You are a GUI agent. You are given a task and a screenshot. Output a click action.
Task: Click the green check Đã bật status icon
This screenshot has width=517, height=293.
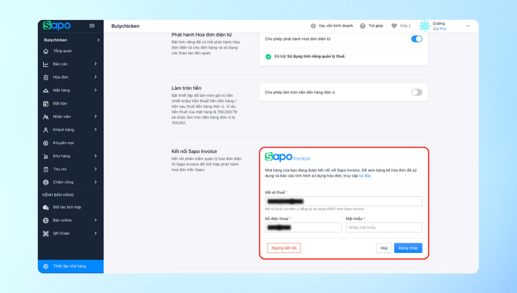268,57
